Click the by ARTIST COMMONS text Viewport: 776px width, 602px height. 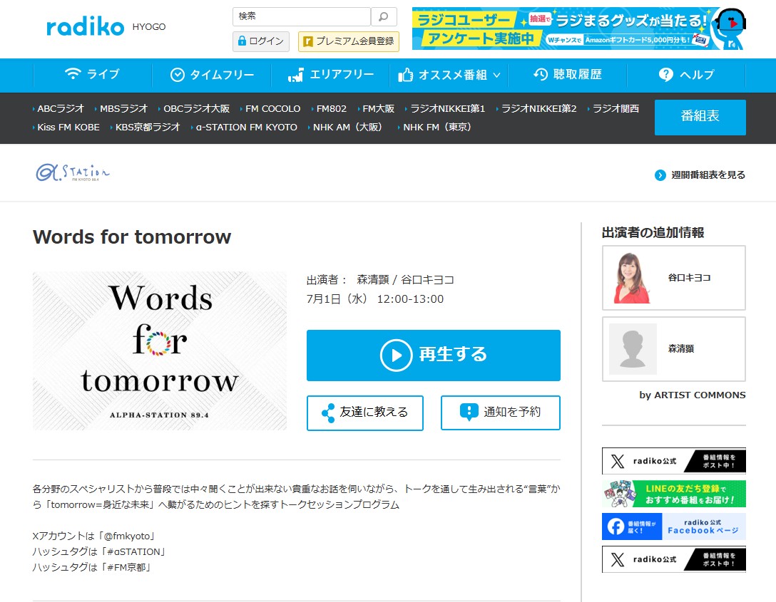click(692, 395)
